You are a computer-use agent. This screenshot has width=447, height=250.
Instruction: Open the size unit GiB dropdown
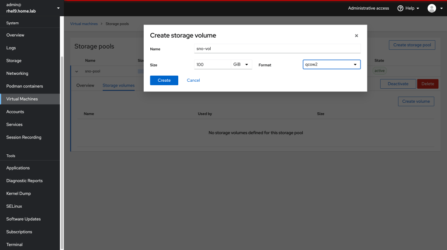coord(241,65)
